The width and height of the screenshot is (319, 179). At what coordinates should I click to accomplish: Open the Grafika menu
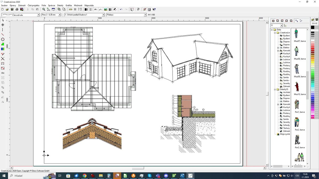click(x=69, y=5)
